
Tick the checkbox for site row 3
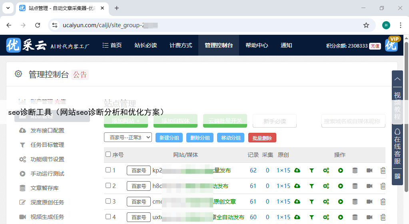point(108,201)
